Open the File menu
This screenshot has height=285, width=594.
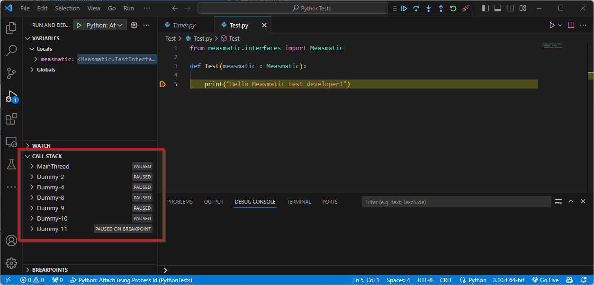[x=25, y=9]
